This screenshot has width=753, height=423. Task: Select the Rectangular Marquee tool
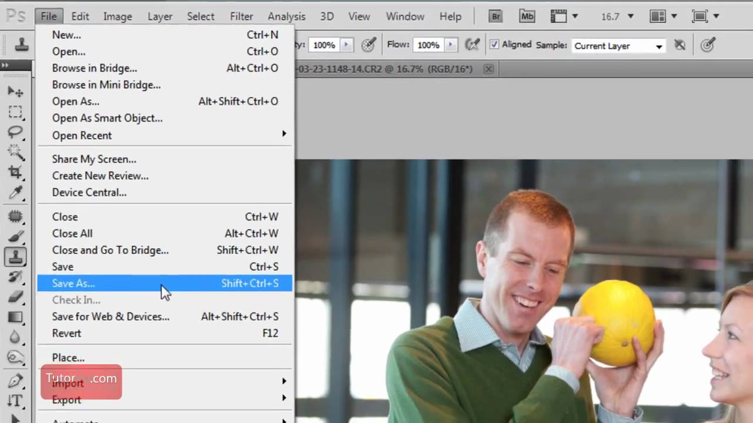(15, 112)
